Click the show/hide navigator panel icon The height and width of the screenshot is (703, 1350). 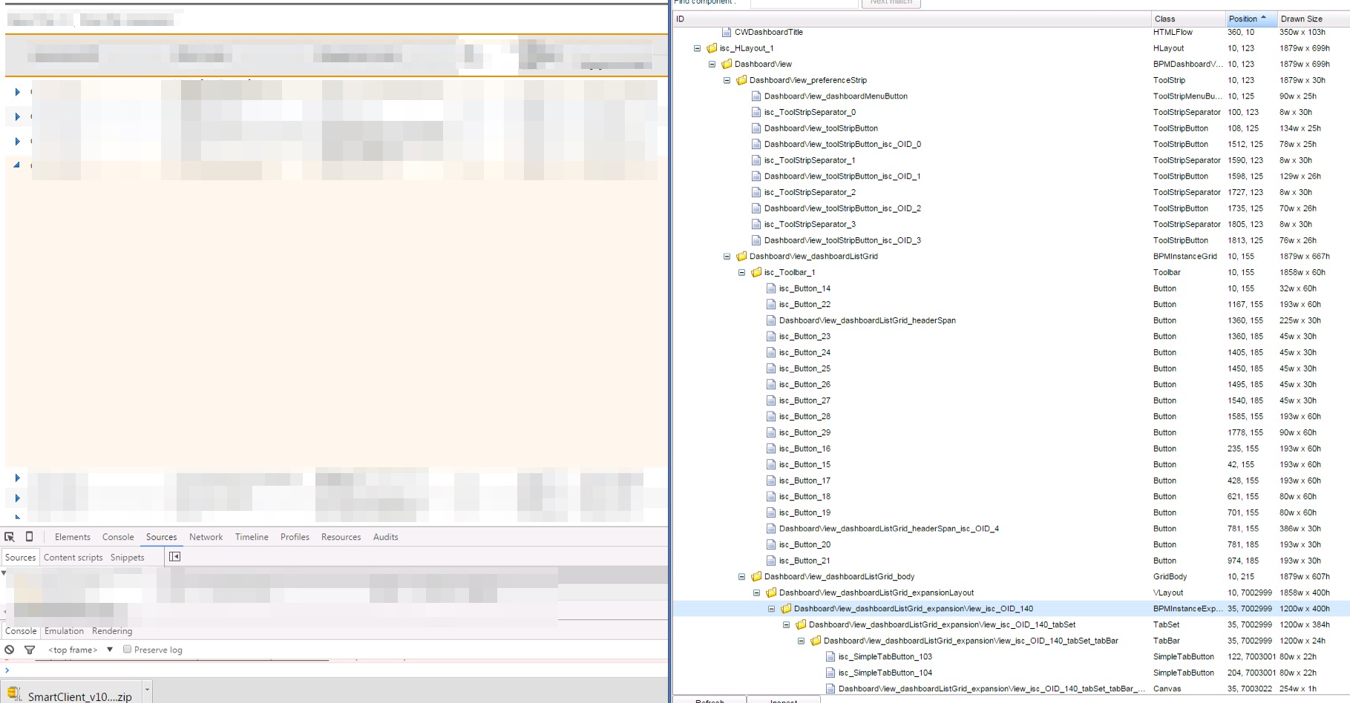pos(175,557)
